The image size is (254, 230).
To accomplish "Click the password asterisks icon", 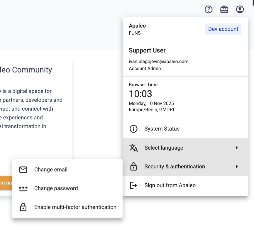I will tap(23, 189).
